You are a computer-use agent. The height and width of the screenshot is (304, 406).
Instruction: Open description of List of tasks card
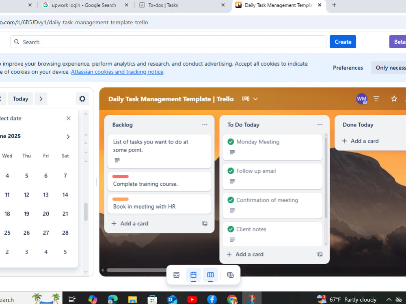click(117, 160)
